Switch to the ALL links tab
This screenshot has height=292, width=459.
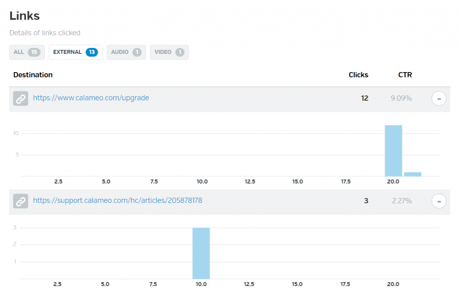[x=27, y=52]
